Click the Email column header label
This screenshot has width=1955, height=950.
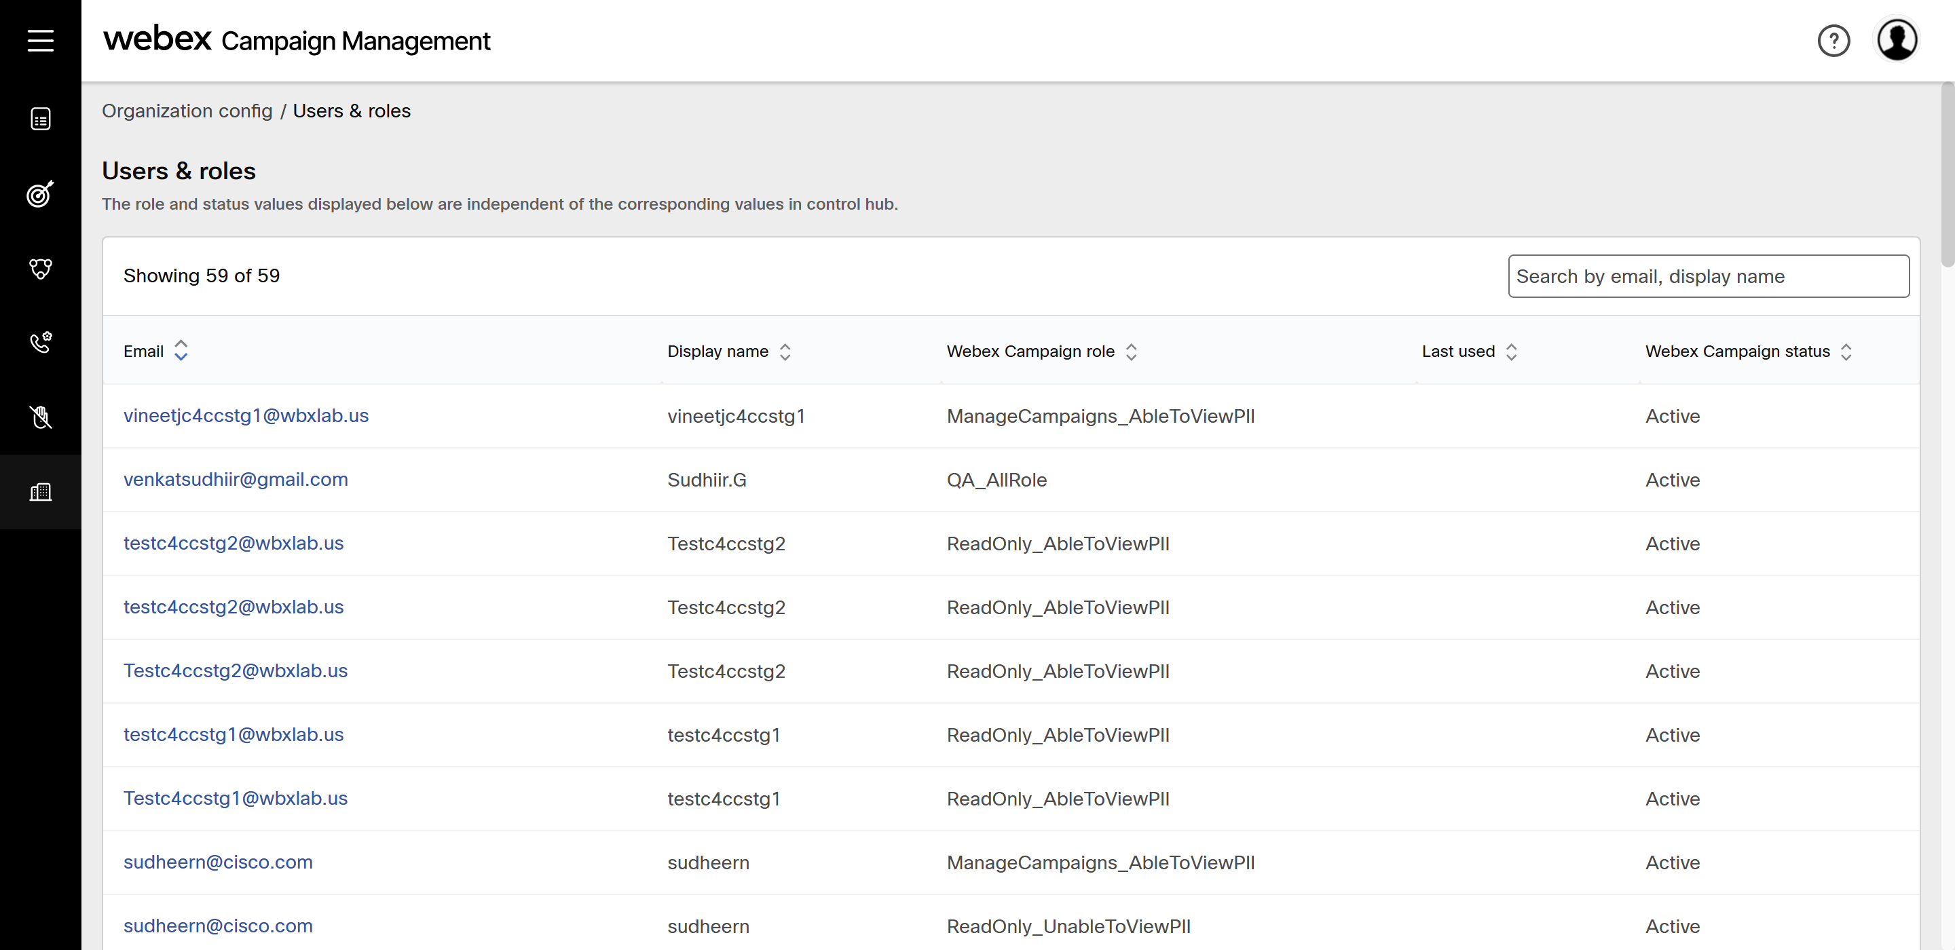click(x=143, y=351)
